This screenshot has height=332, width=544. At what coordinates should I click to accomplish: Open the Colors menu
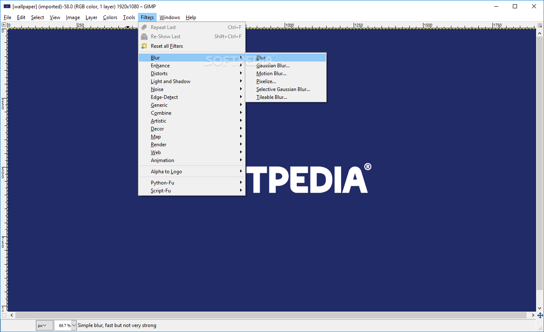tap(110, 17)
